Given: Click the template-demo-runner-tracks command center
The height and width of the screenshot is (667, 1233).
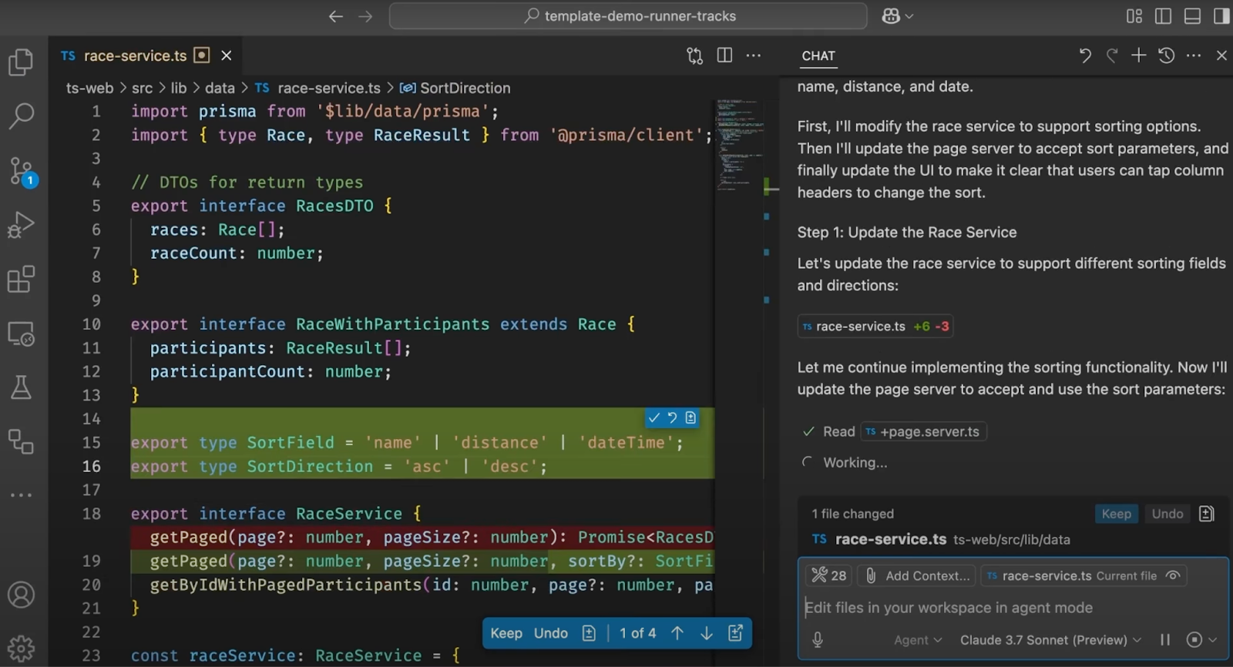Looking at the screenshot, I should pyautogui.click(x=628, y=16).
